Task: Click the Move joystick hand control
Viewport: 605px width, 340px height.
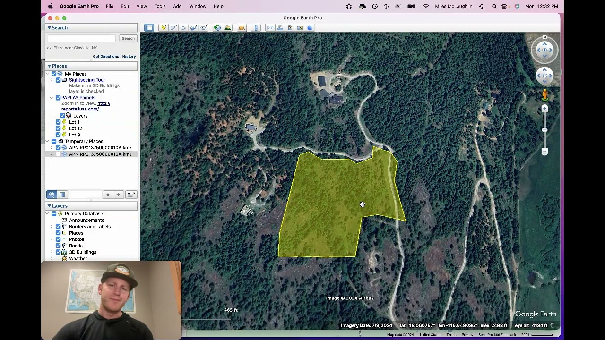Action: [x=544, y=76]
